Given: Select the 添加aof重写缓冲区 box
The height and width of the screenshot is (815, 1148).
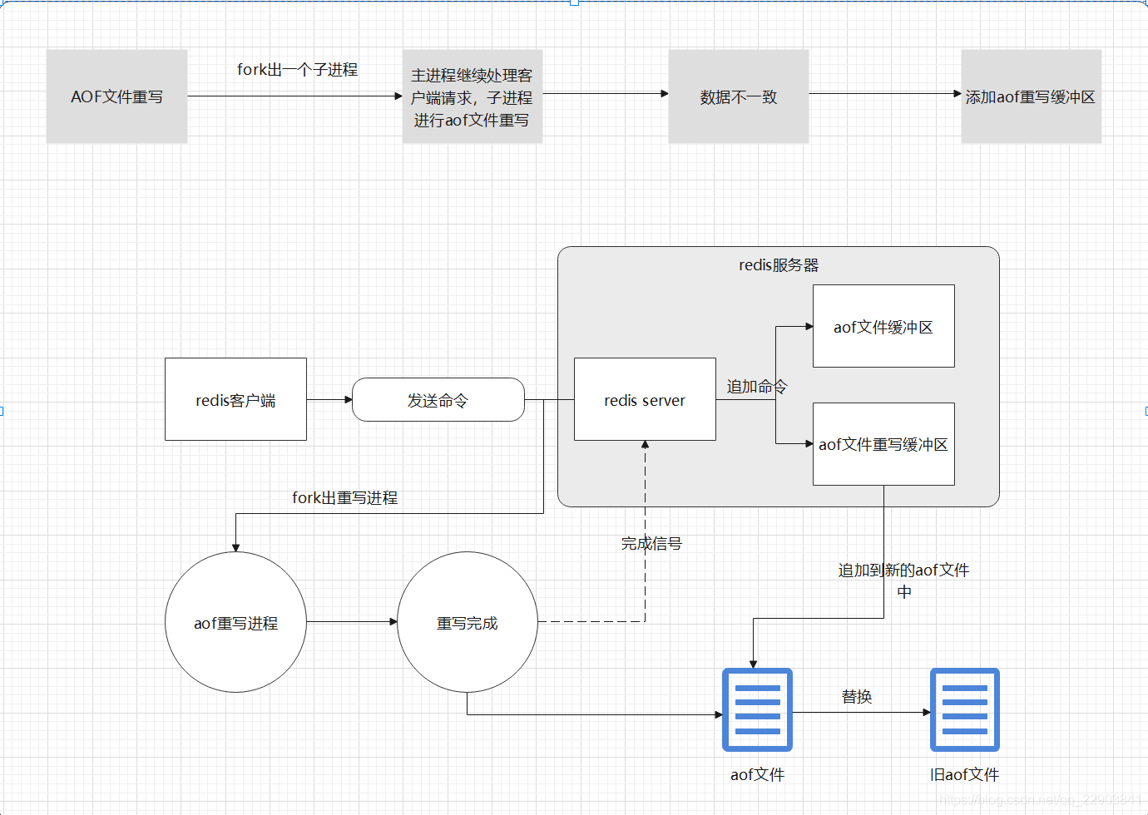Looking at the screenshot, I should 1032,96.
